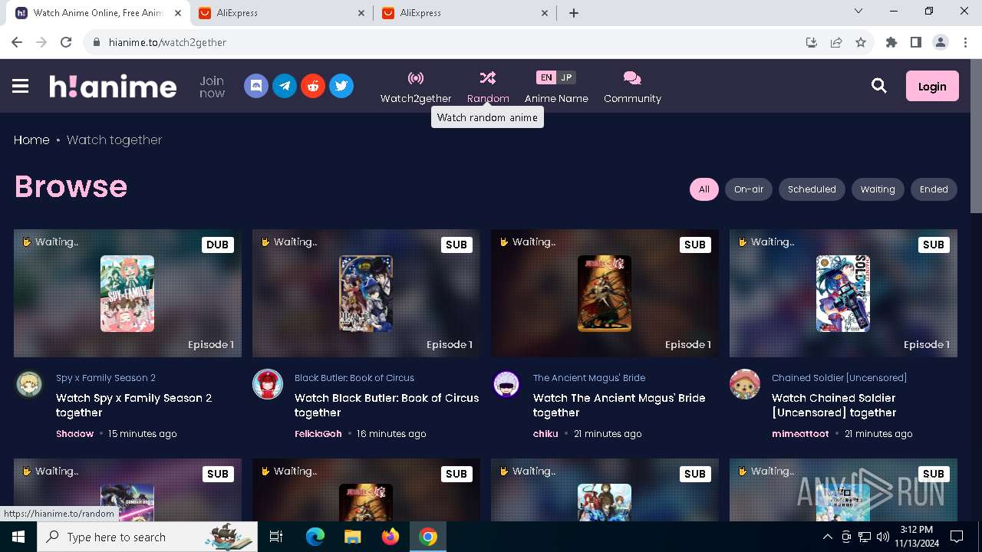Filter rooms by On-air
Viewport: 982px width, 552px height.
pos(749,189)
